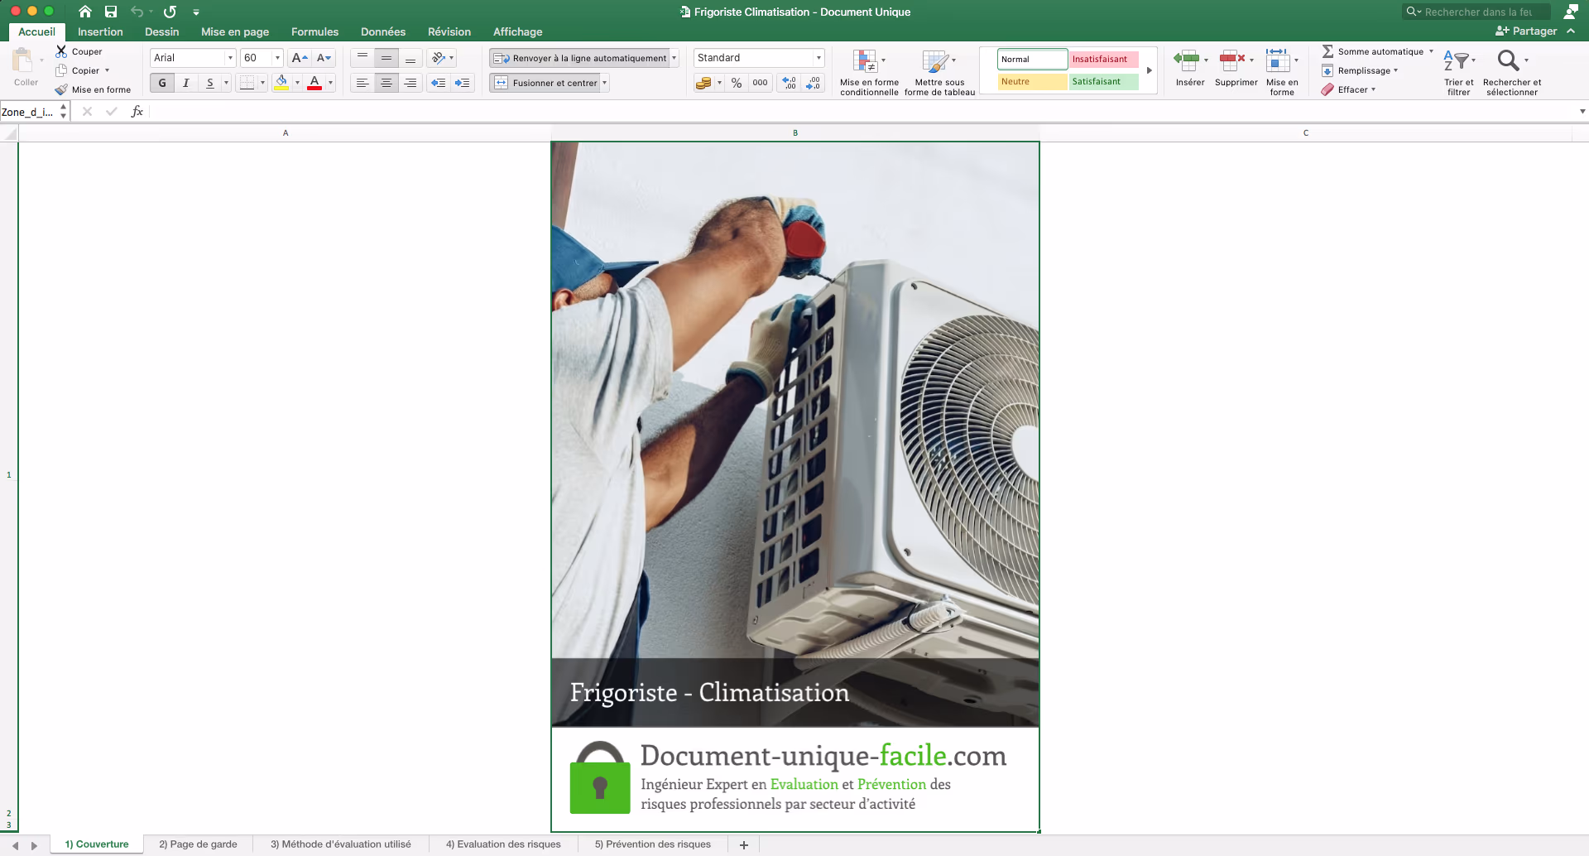The width and height of the screenshot is (1589, 856).
Task: Save the workbook with the floppy disk icon
Action: [111, 12]
